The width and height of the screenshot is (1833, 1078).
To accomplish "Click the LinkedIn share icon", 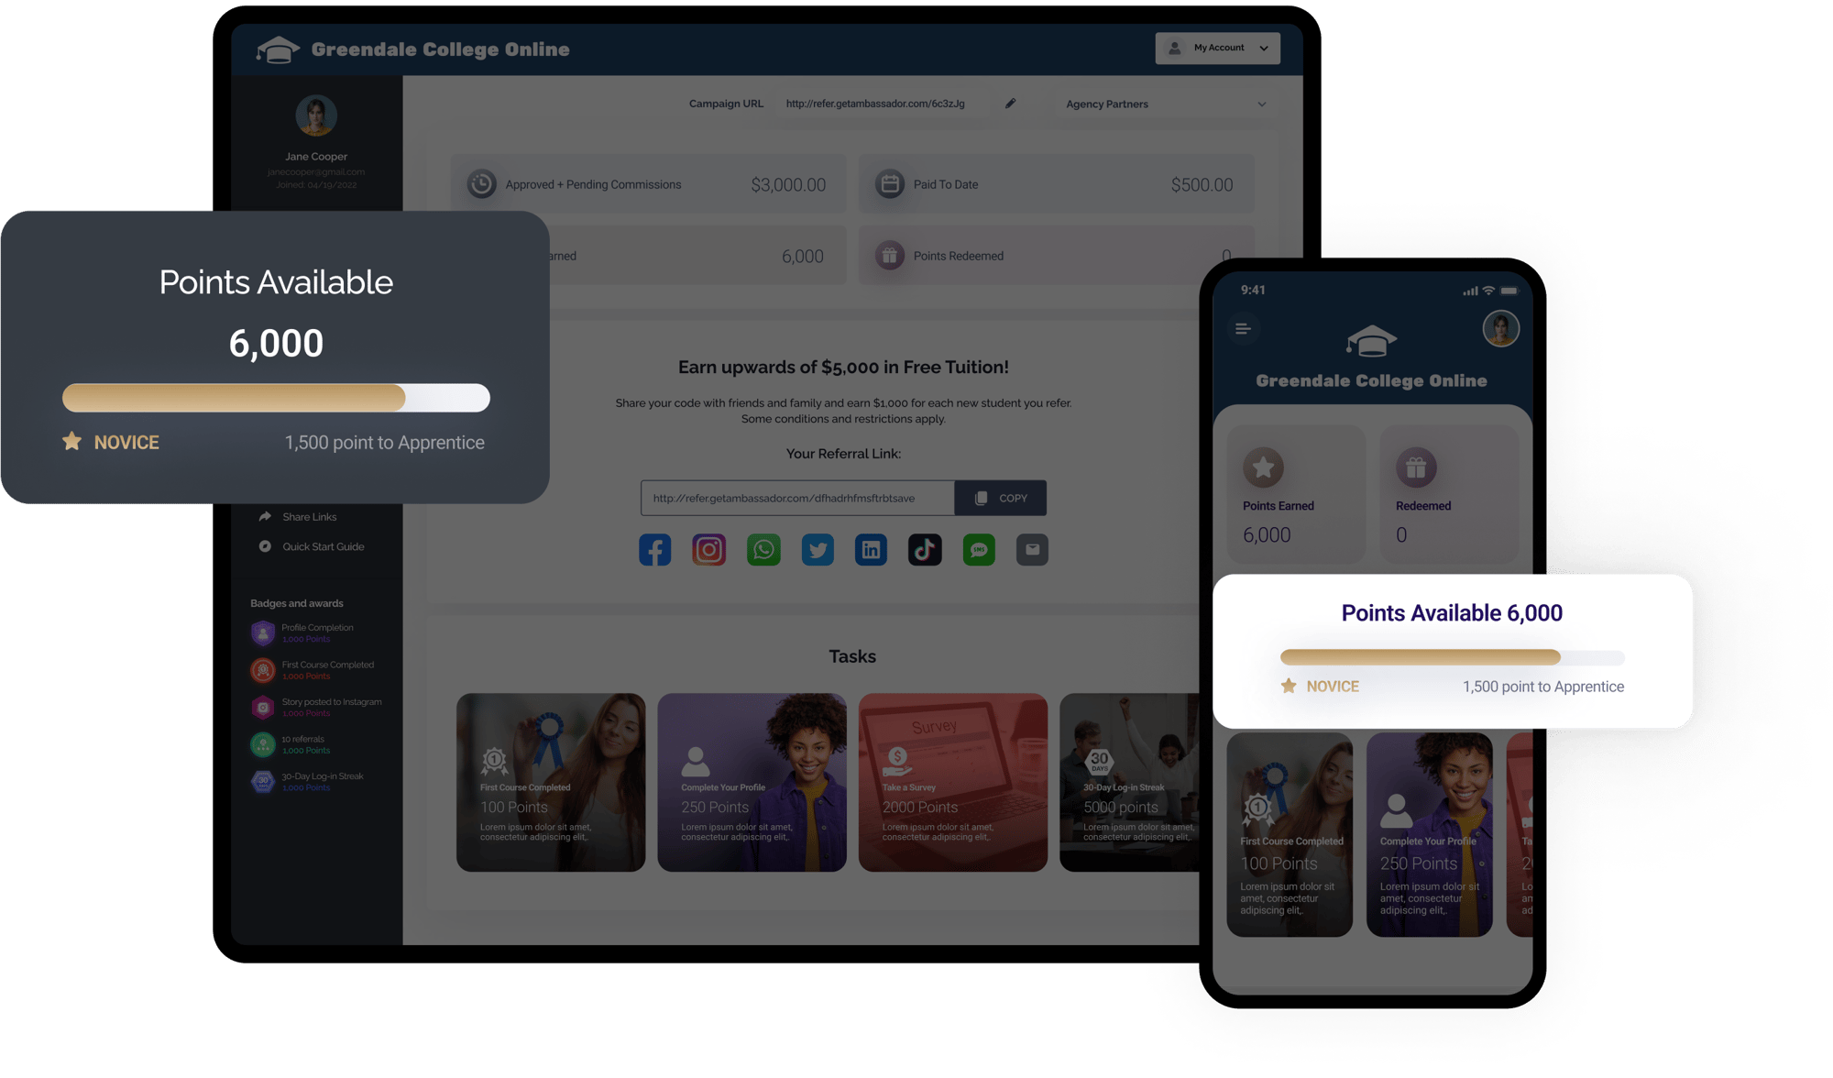I will [873, 548].
